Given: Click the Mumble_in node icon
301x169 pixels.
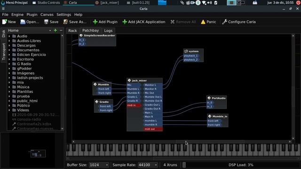Looking at the screenshot, I should pos(210,116).
